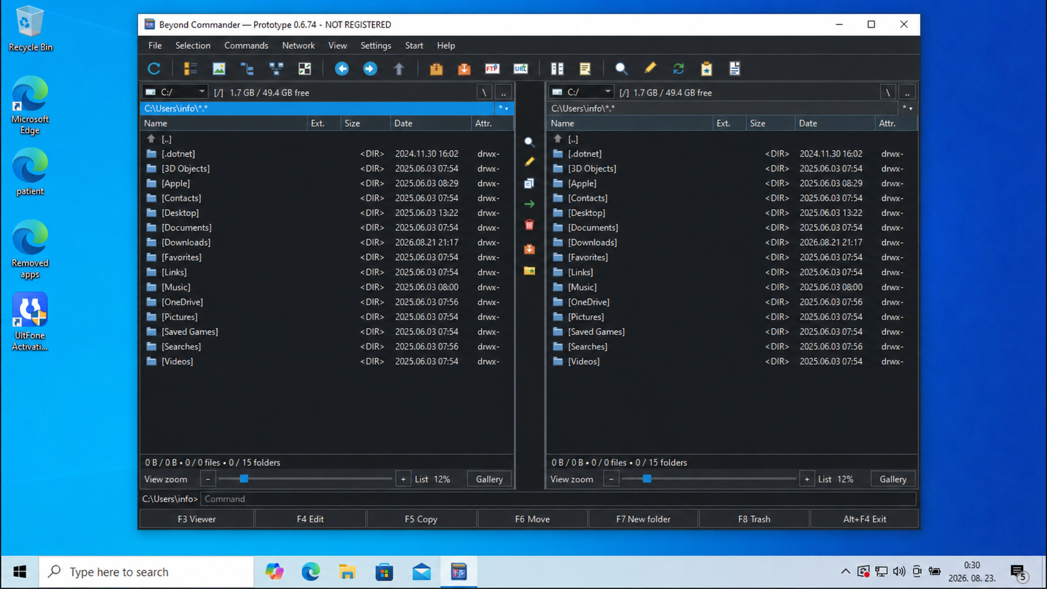This screenshot has width=1047, height=589.
Task: Click the F7 New folder button
Action: (x=643, y=519)
